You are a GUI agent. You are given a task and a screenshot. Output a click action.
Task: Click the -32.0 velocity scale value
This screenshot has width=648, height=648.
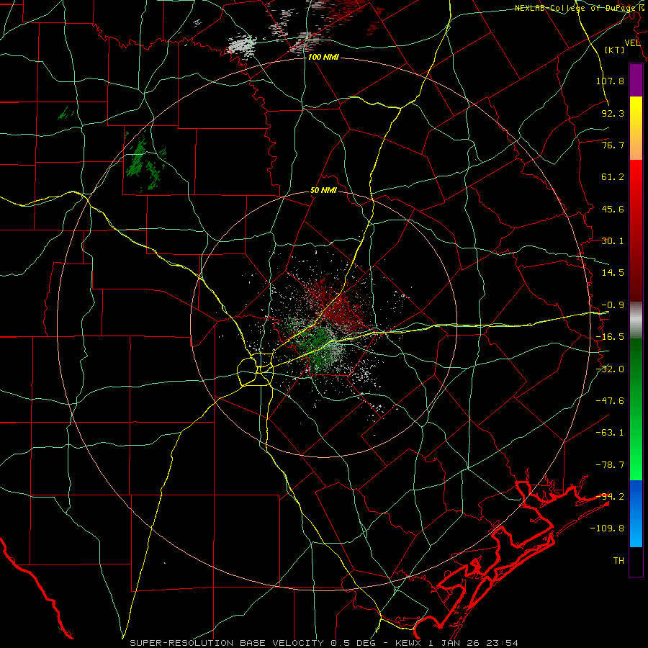click(610, 369)
